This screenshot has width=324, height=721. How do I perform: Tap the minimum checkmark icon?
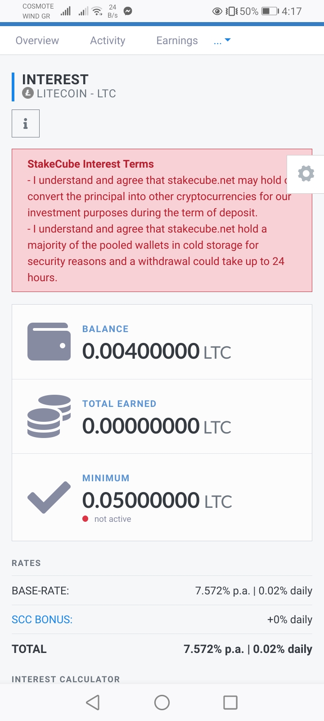coord(49,497)
